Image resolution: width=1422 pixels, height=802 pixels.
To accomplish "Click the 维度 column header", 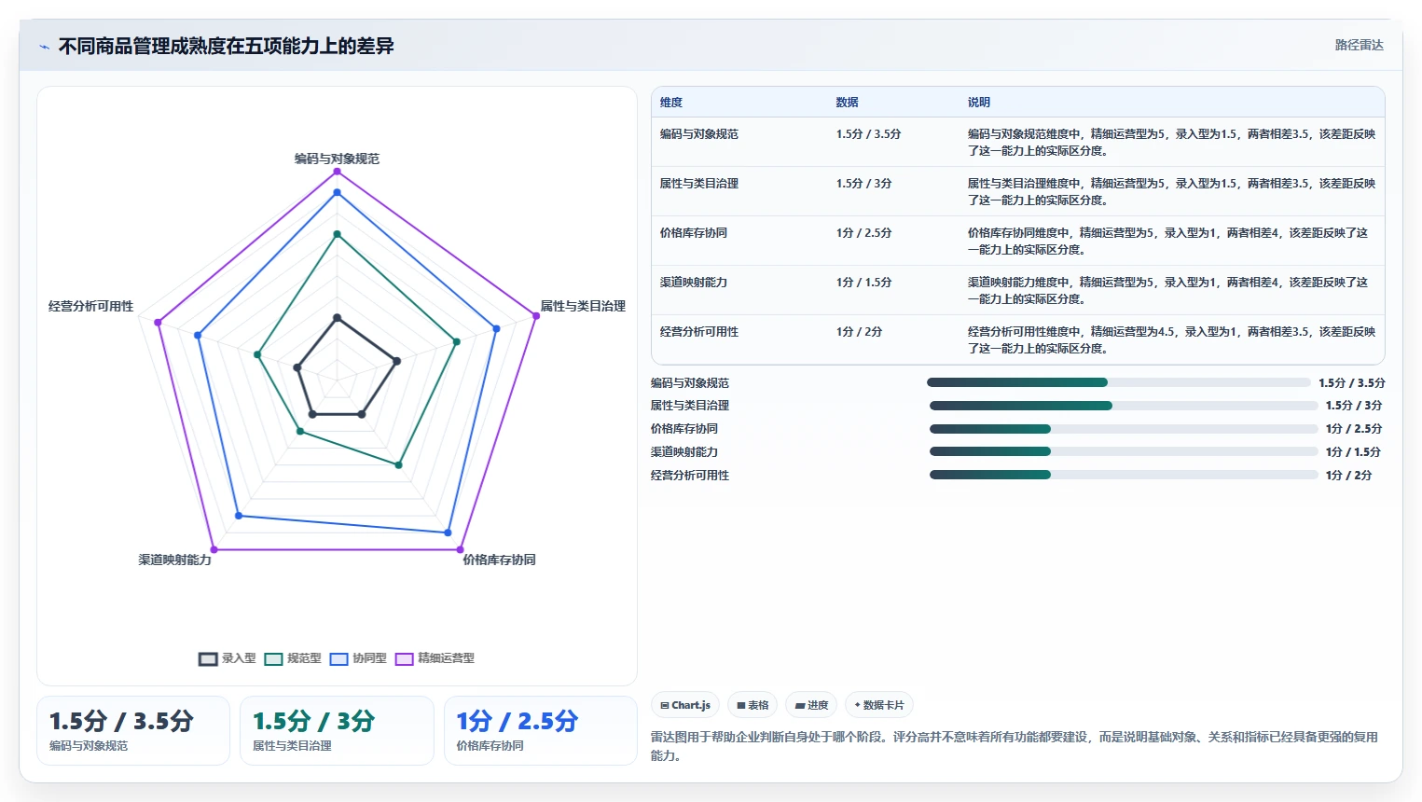I will [x=671, y=103].
